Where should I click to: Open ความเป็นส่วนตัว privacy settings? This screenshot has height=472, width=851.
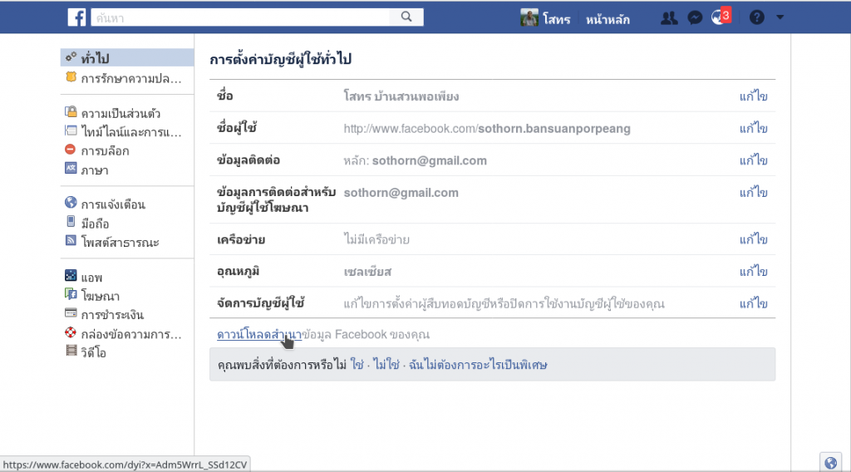pos(121,113)
